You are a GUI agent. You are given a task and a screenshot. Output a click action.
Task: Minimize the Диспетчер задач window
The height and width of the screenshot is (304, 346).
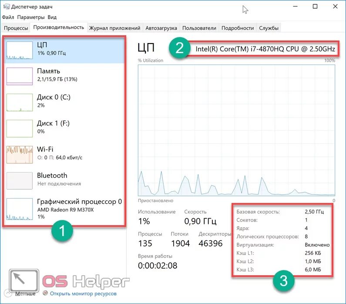(x=295, y=7)
